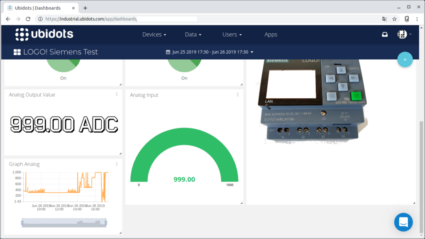Click the Analog Output Value widget title
Viewport: 425px width, 239px height.
pyautogui.click(x=32, y=95)
